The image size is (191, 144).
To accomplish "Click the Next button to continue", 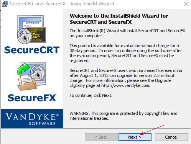I will click(x=135, y=137).
